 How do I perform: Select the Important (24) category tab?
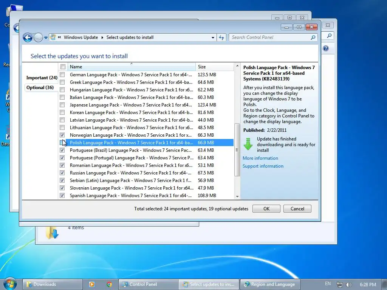click(x=42, y=78)
